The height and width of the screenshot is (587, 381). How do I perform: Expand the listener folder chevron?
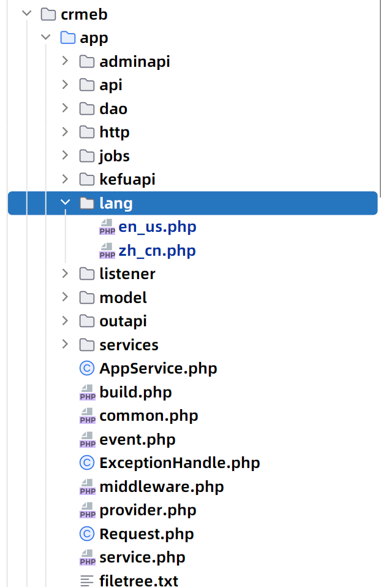[x=66, y=274]
